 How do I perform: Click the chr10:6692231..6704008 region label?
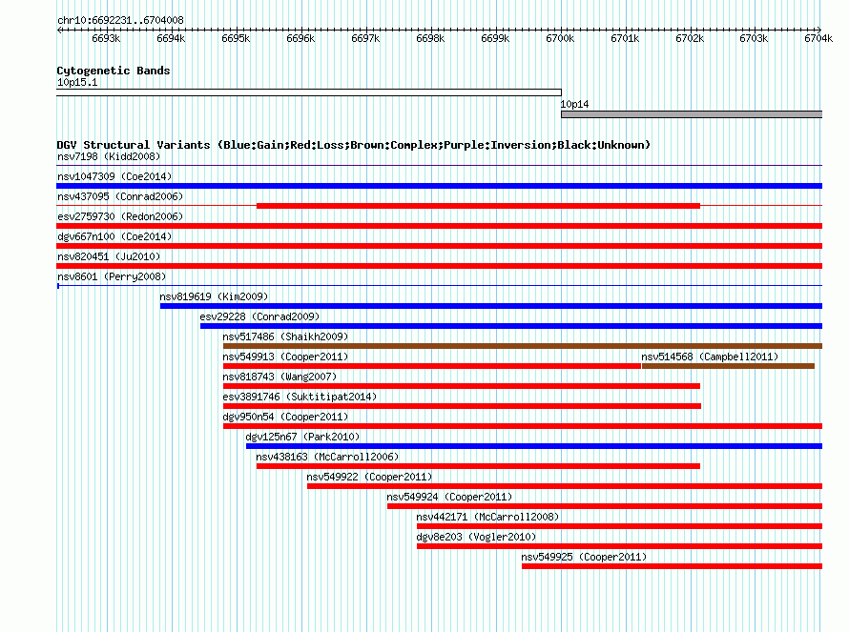[x=120, y=20]
